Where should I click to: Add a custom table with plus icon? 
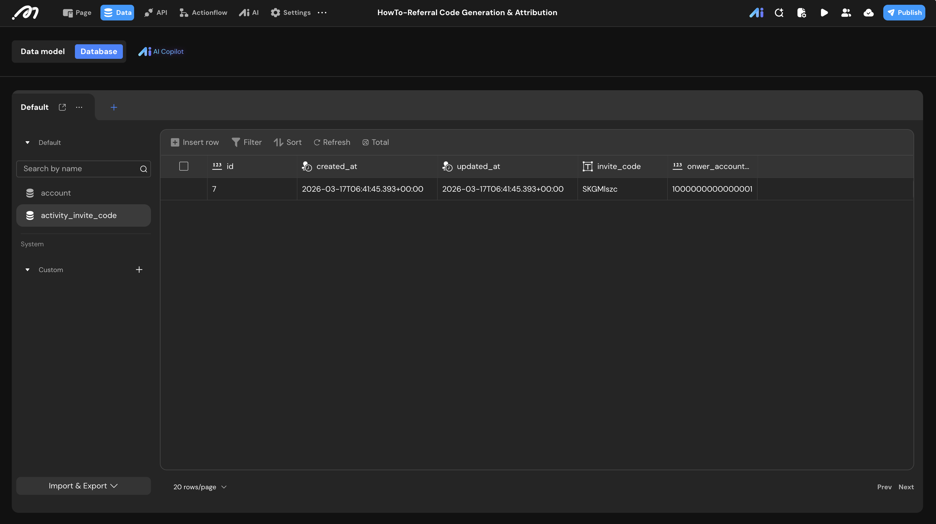(139, 270)
